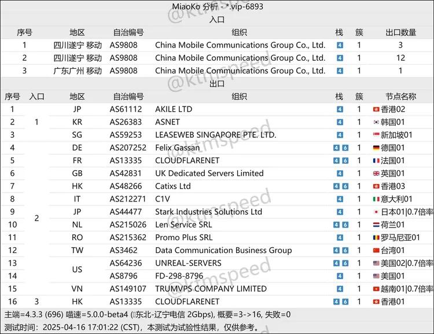The image size is (434, 334).
Task: Click the UK flag beside 英国01
Action: click(x=376, y=174)
